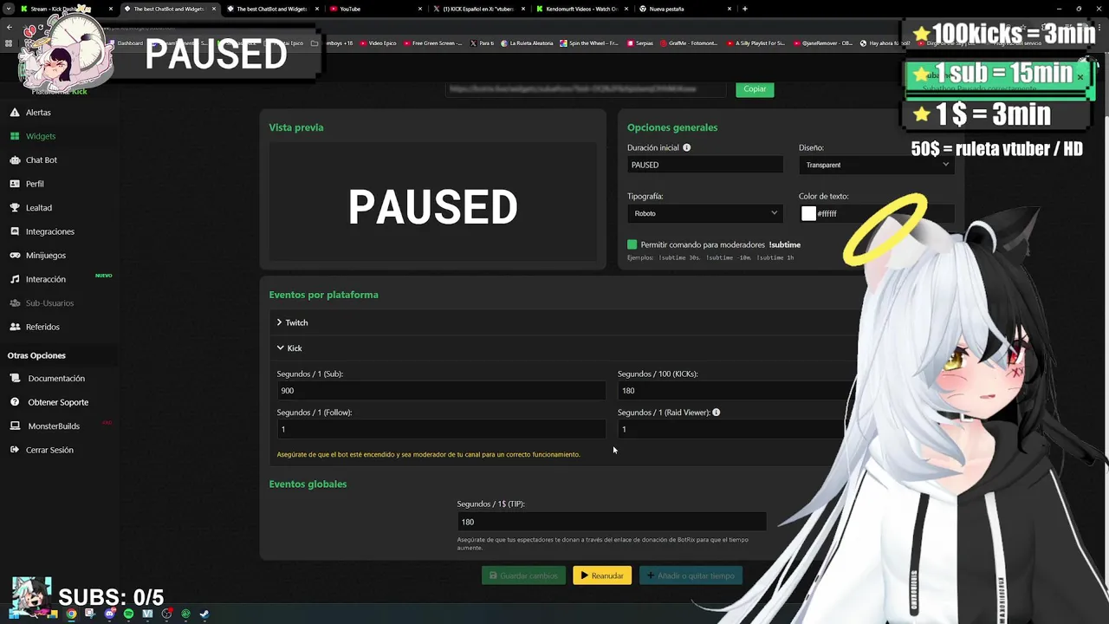
Task: Open A Silly Playlist For Si bookmark
Action: point(755,43)
